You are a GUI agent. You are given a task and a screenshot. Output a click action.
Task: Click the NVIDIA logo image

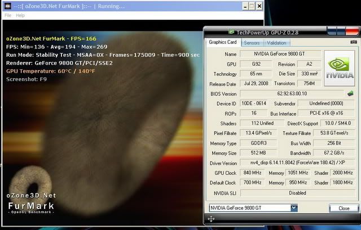coord(340,69)
